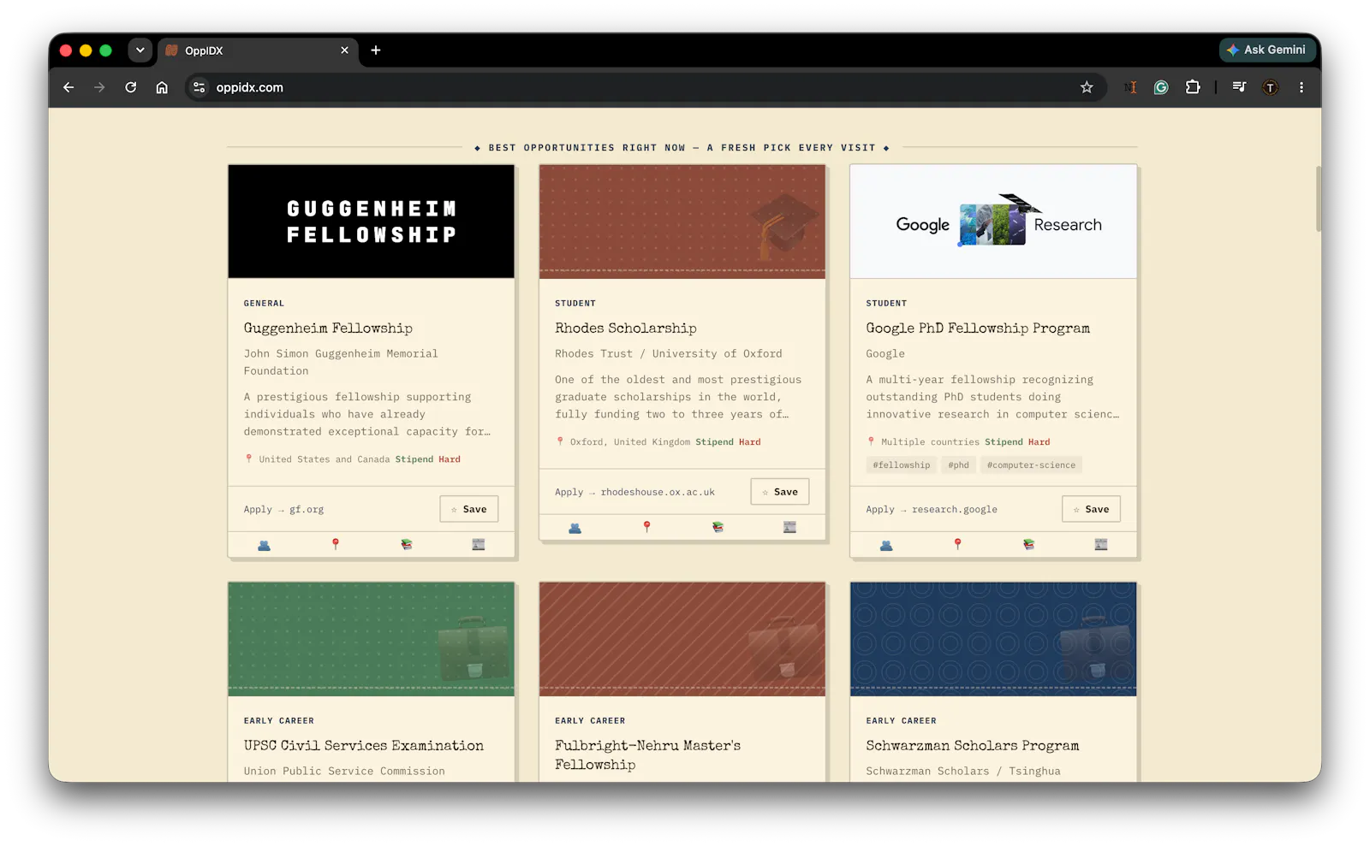Open the Extensions puzzle-piece menu
This screenshot has height=846, width=1370.
pyautogui.click(x=1193, y=87)
